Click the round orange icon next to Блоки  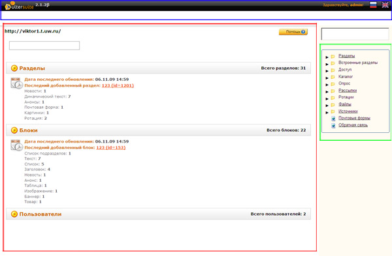[x=14, y=130]
